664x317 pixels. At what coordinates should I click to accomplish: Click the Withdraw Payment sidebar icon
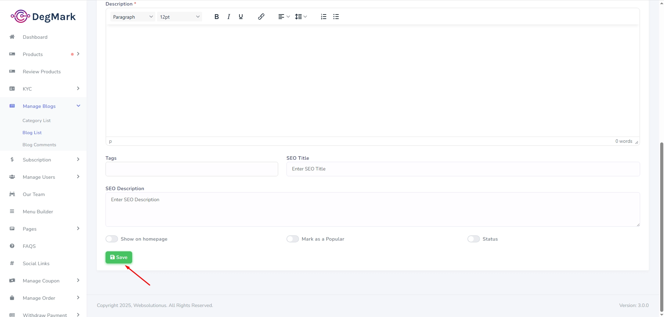(x=12, y=315)
